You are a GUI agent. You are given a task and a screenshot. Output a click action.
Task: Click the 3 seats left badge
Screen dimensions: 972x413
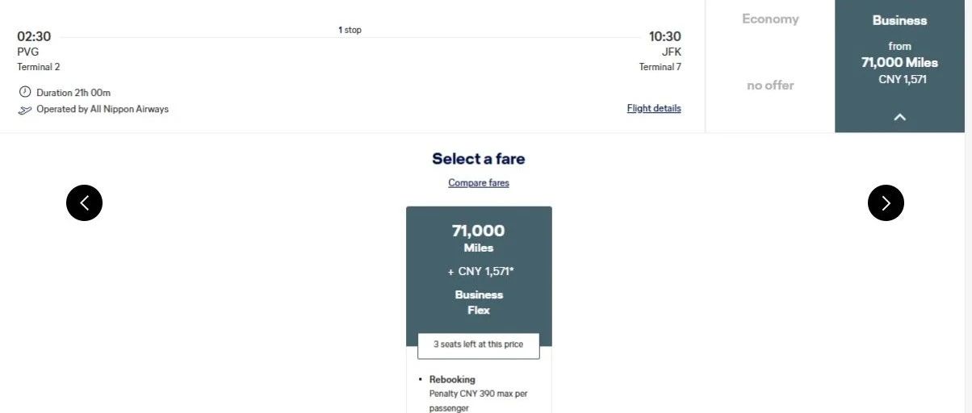coord(479,344)
